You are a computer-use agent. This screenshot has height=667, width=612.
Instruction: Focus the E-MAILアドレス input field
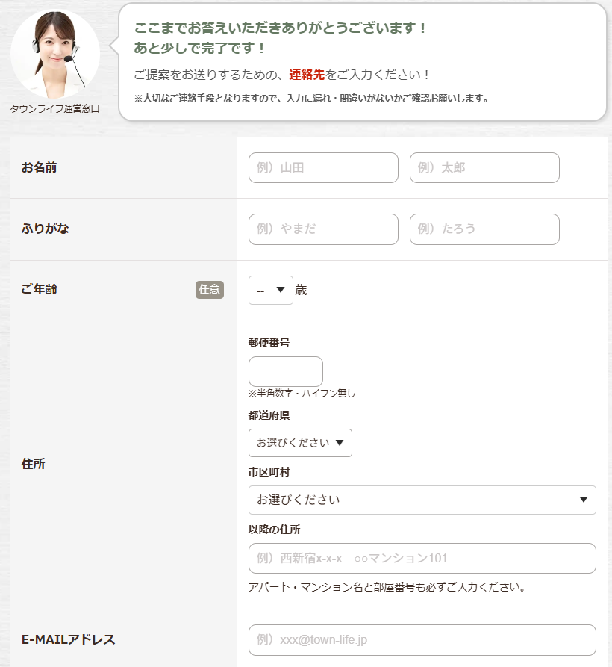pyautogui.click(x=422, y=640)
